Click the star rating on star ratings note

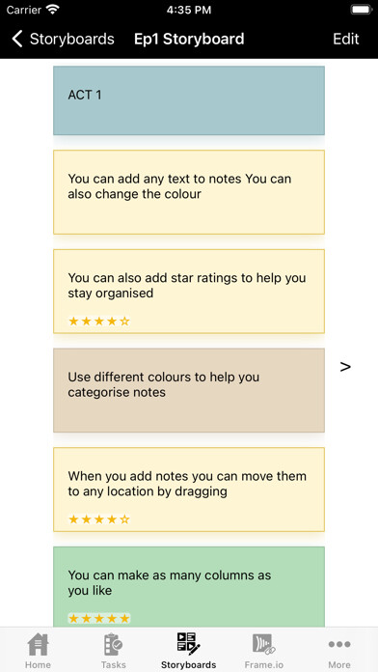point(99,321)
